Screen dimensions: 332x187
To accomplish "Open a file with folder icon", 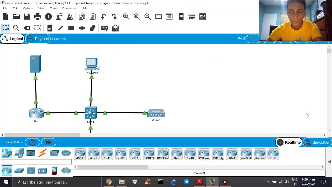I will pos(16,17).
